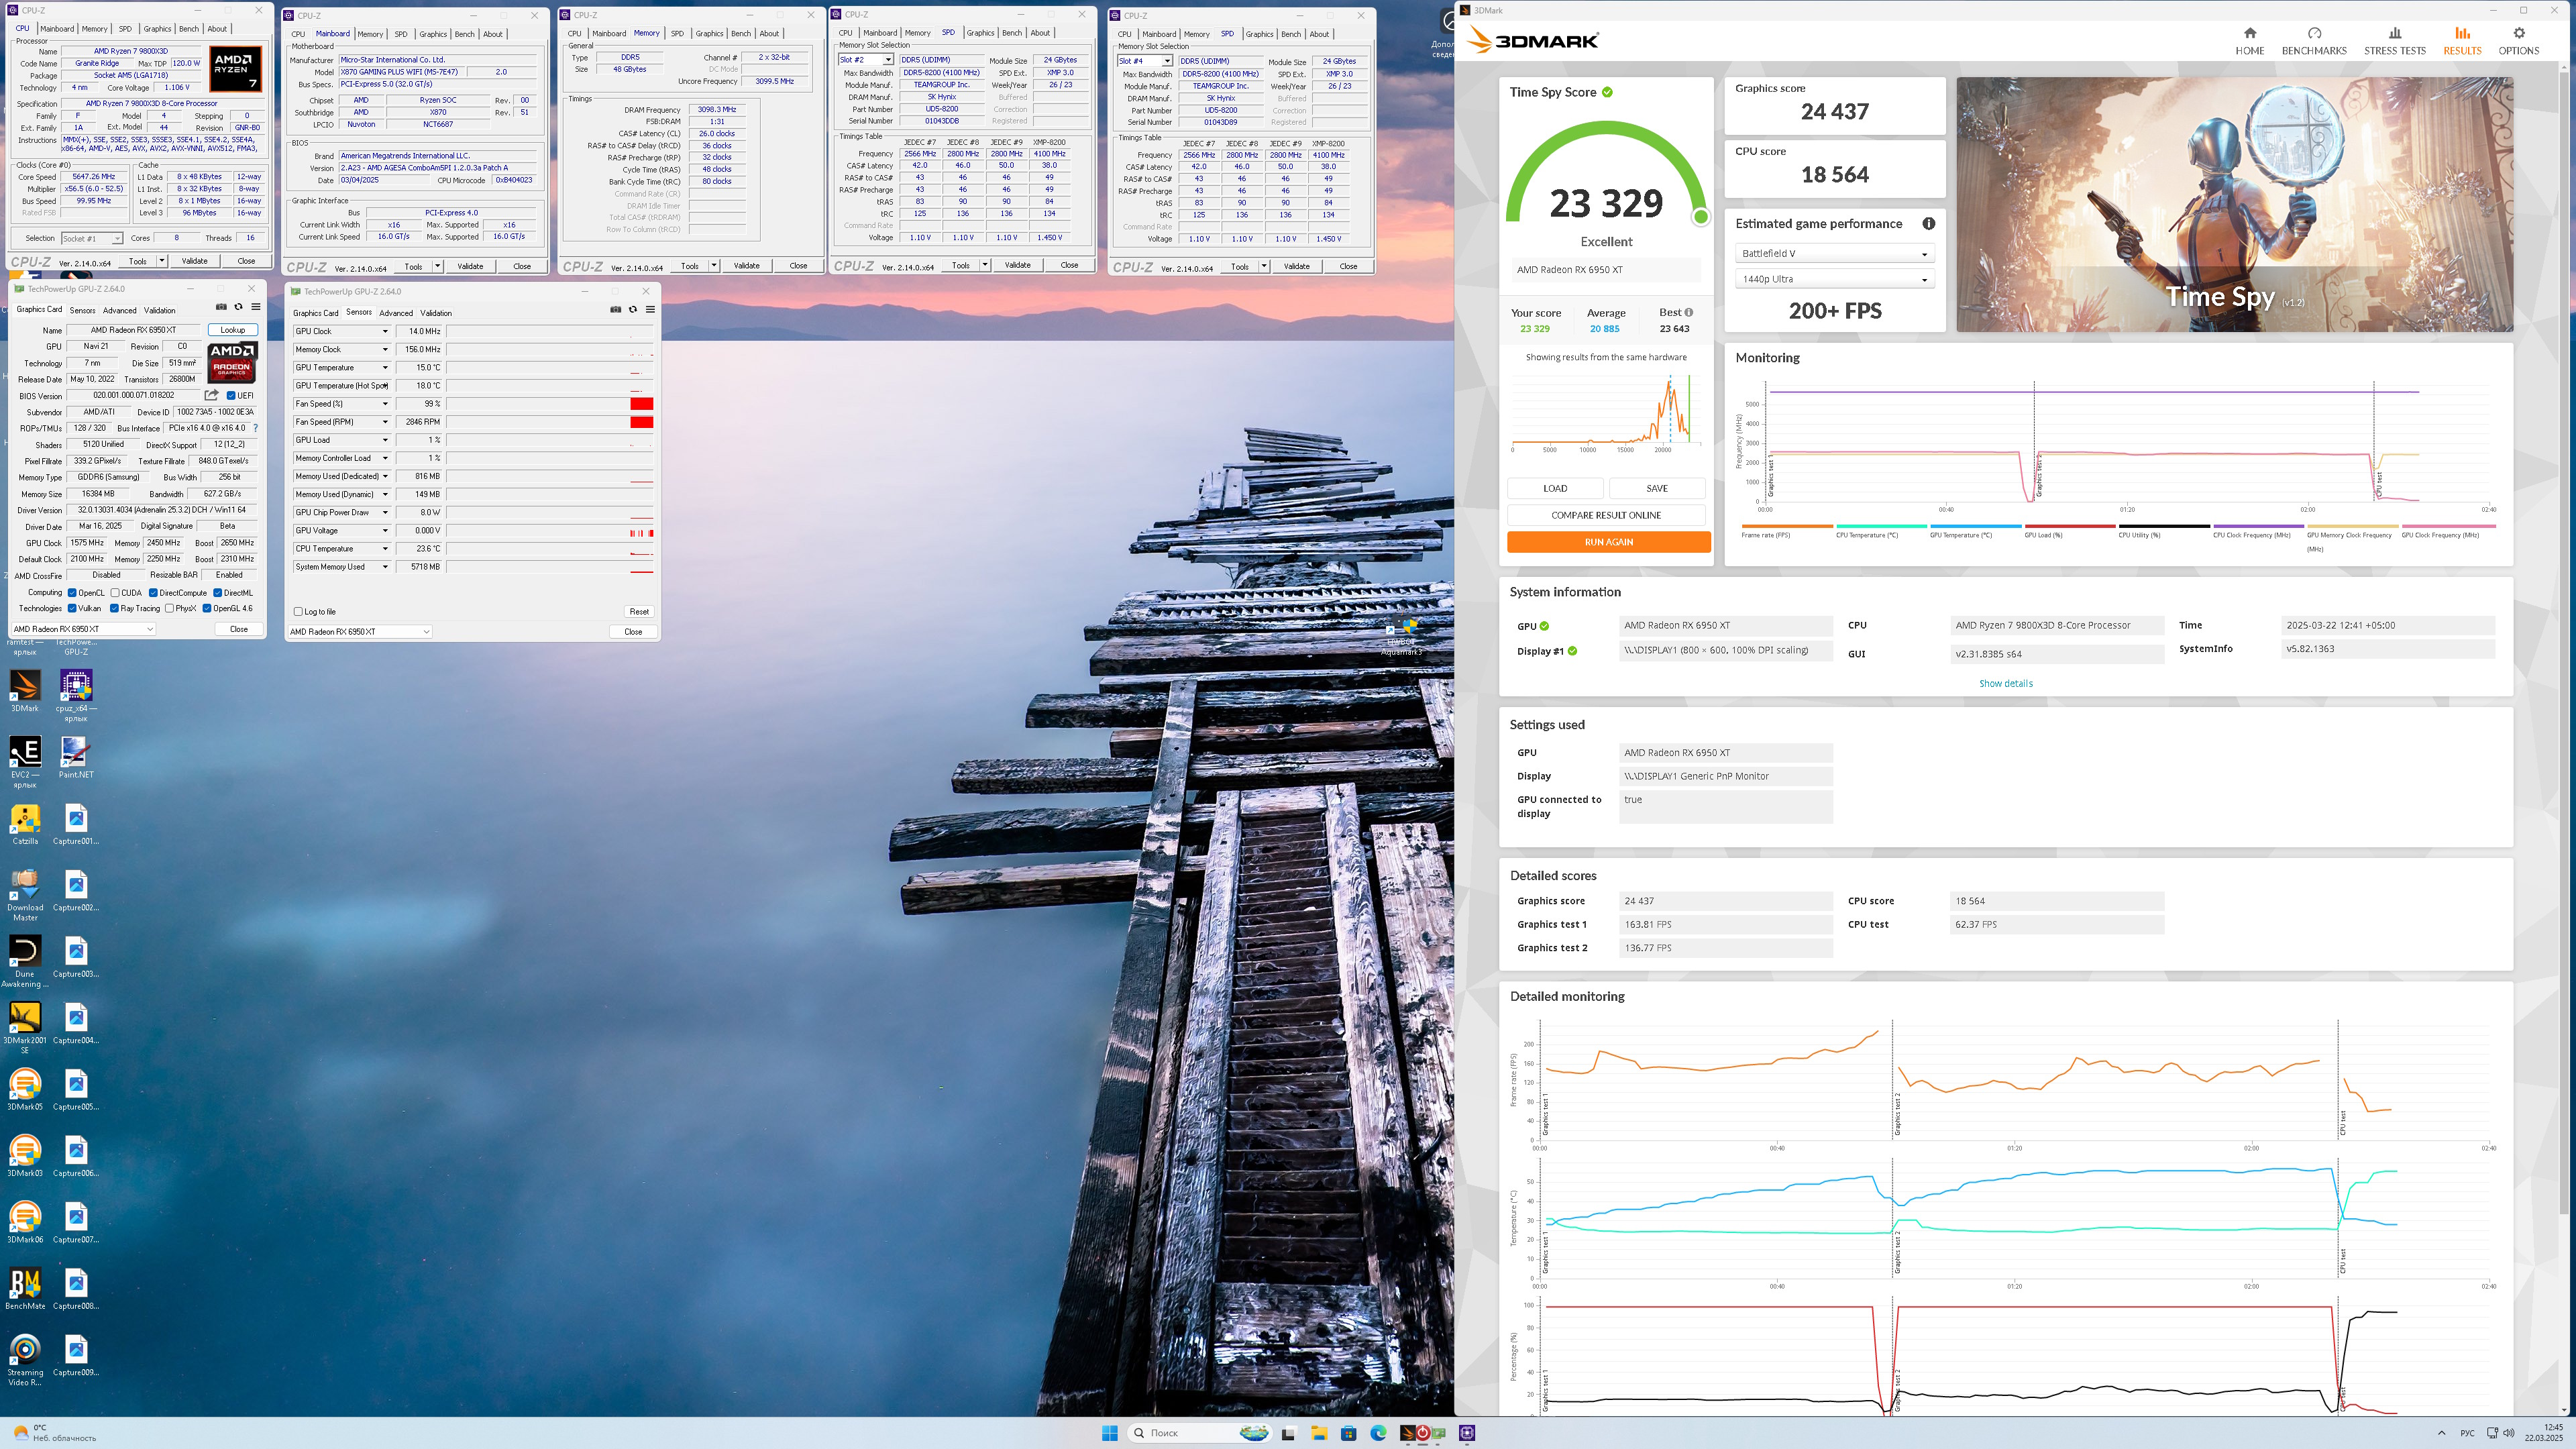This screenshot has width=2576, height=1449.
Task: Click CPU Clock Frequency legend swatch
Action: tap(2258, 526)
